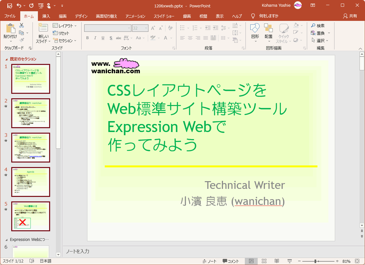This screenshot has width=365, height=265.
Task: Toggle Normal view in status bar
Action: point(251,261)
